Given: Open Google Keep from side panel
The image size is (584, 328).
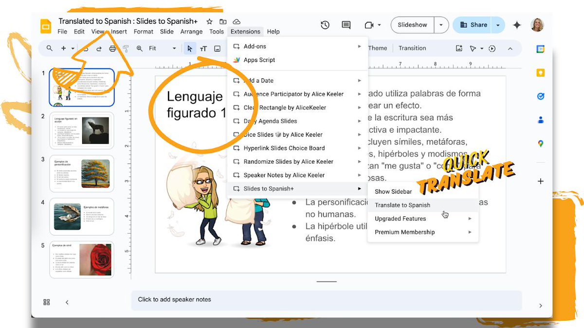Looking at the screenshot, I should click(x=541, y=72).
